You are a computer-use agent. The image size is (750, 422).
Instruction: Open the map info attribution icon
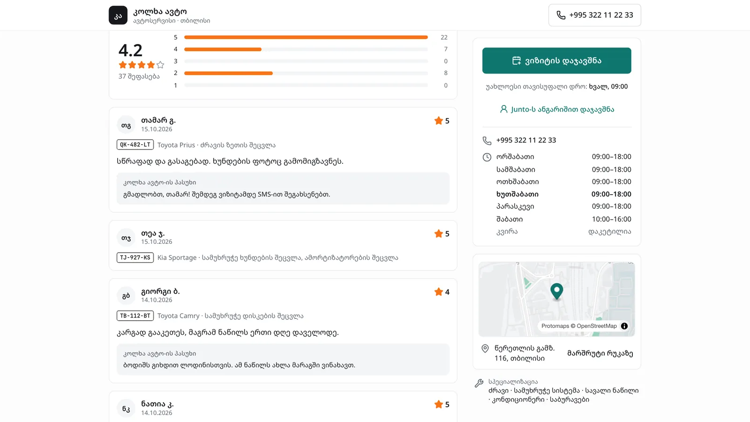click(x=624, y=326)
